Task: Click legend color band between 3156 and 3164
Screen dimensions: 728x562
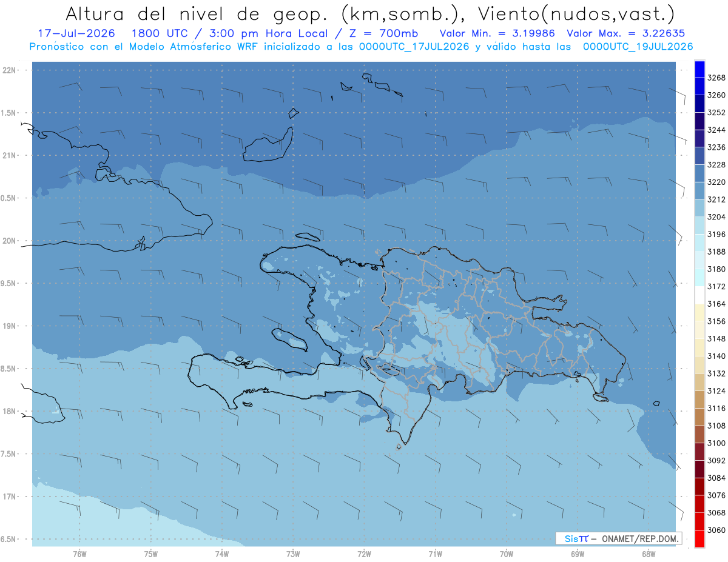Action: coord(699,313)
